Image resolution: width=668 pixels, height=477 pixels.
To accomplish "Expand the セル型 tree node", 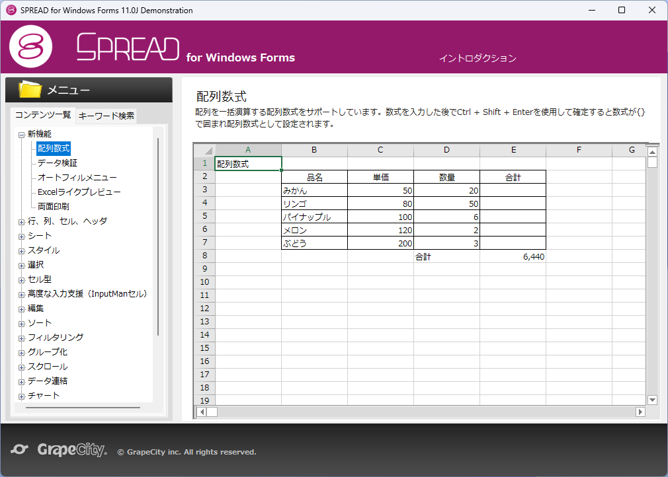I will [x=21, y=280].
